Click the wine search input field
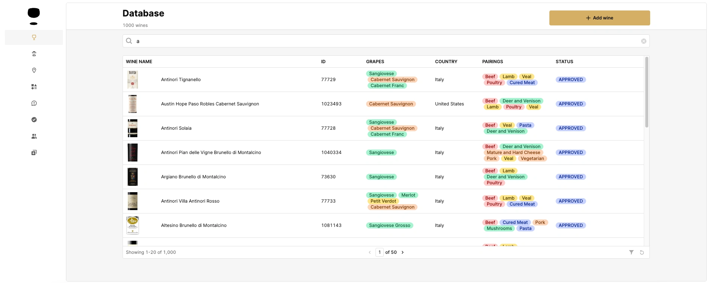 coord(386,41)
